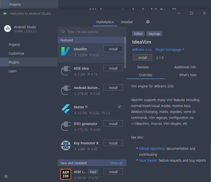This screenshot has height=182, width=211.
Task: Click the AEM IDE plugin icon
Action: [66, 174]
